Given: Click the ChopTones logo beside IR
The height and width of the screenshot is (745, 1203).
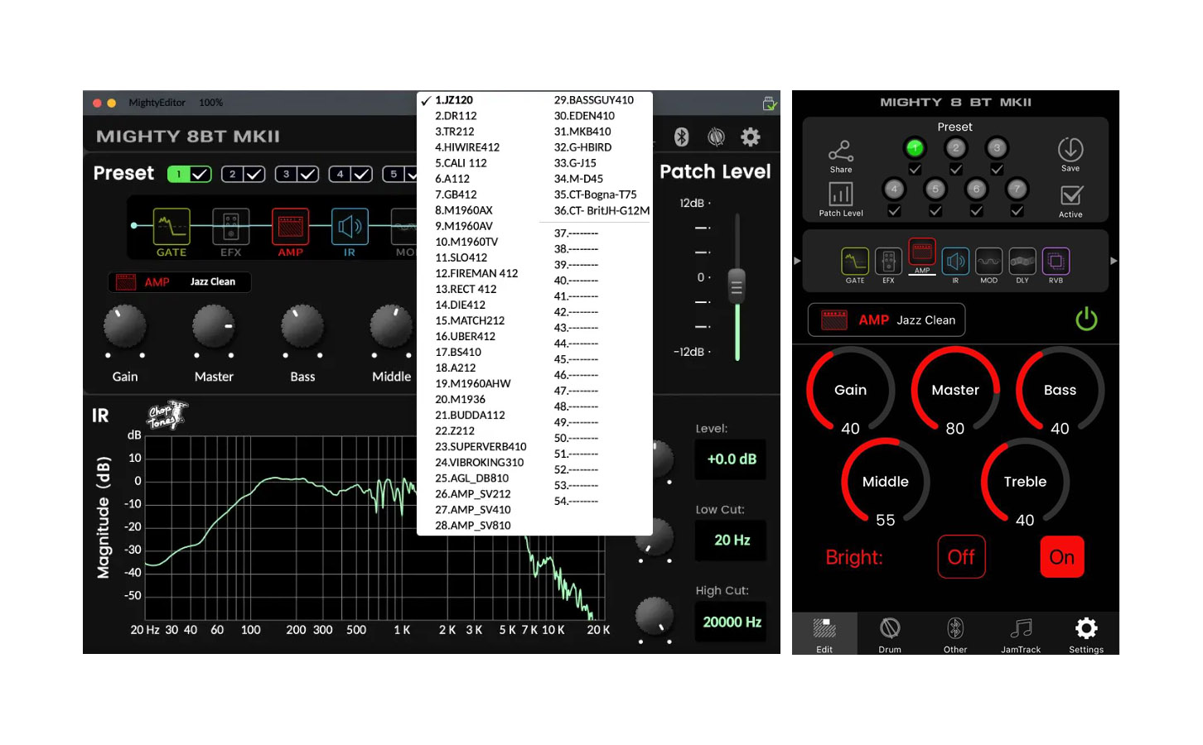Looking at the screenshot, I should (167, 416).
